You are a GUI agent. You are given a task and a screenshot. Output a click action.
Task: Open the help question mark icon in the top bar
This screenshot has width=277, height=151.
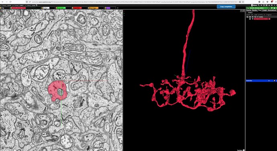[x=274, y=5]
